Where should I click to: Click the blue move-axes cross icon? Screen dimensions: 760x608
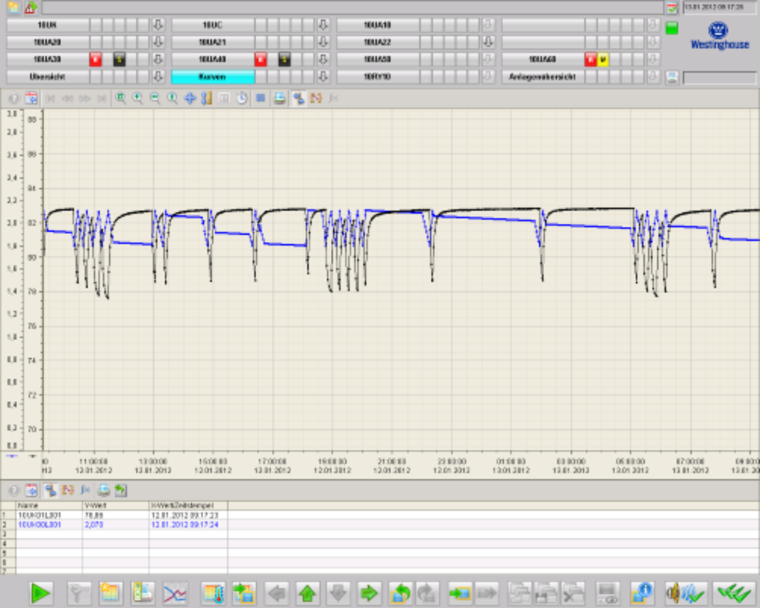pos(190,98)
